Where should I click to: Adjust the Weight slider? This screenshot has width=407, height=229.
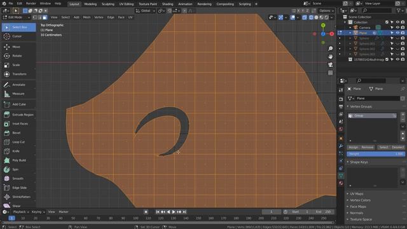coord(376,154)
